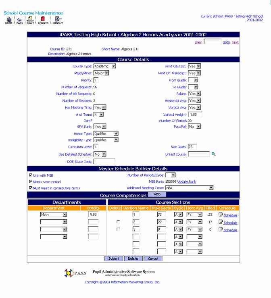Open Schedule link for section 3

tap(230, 230)
